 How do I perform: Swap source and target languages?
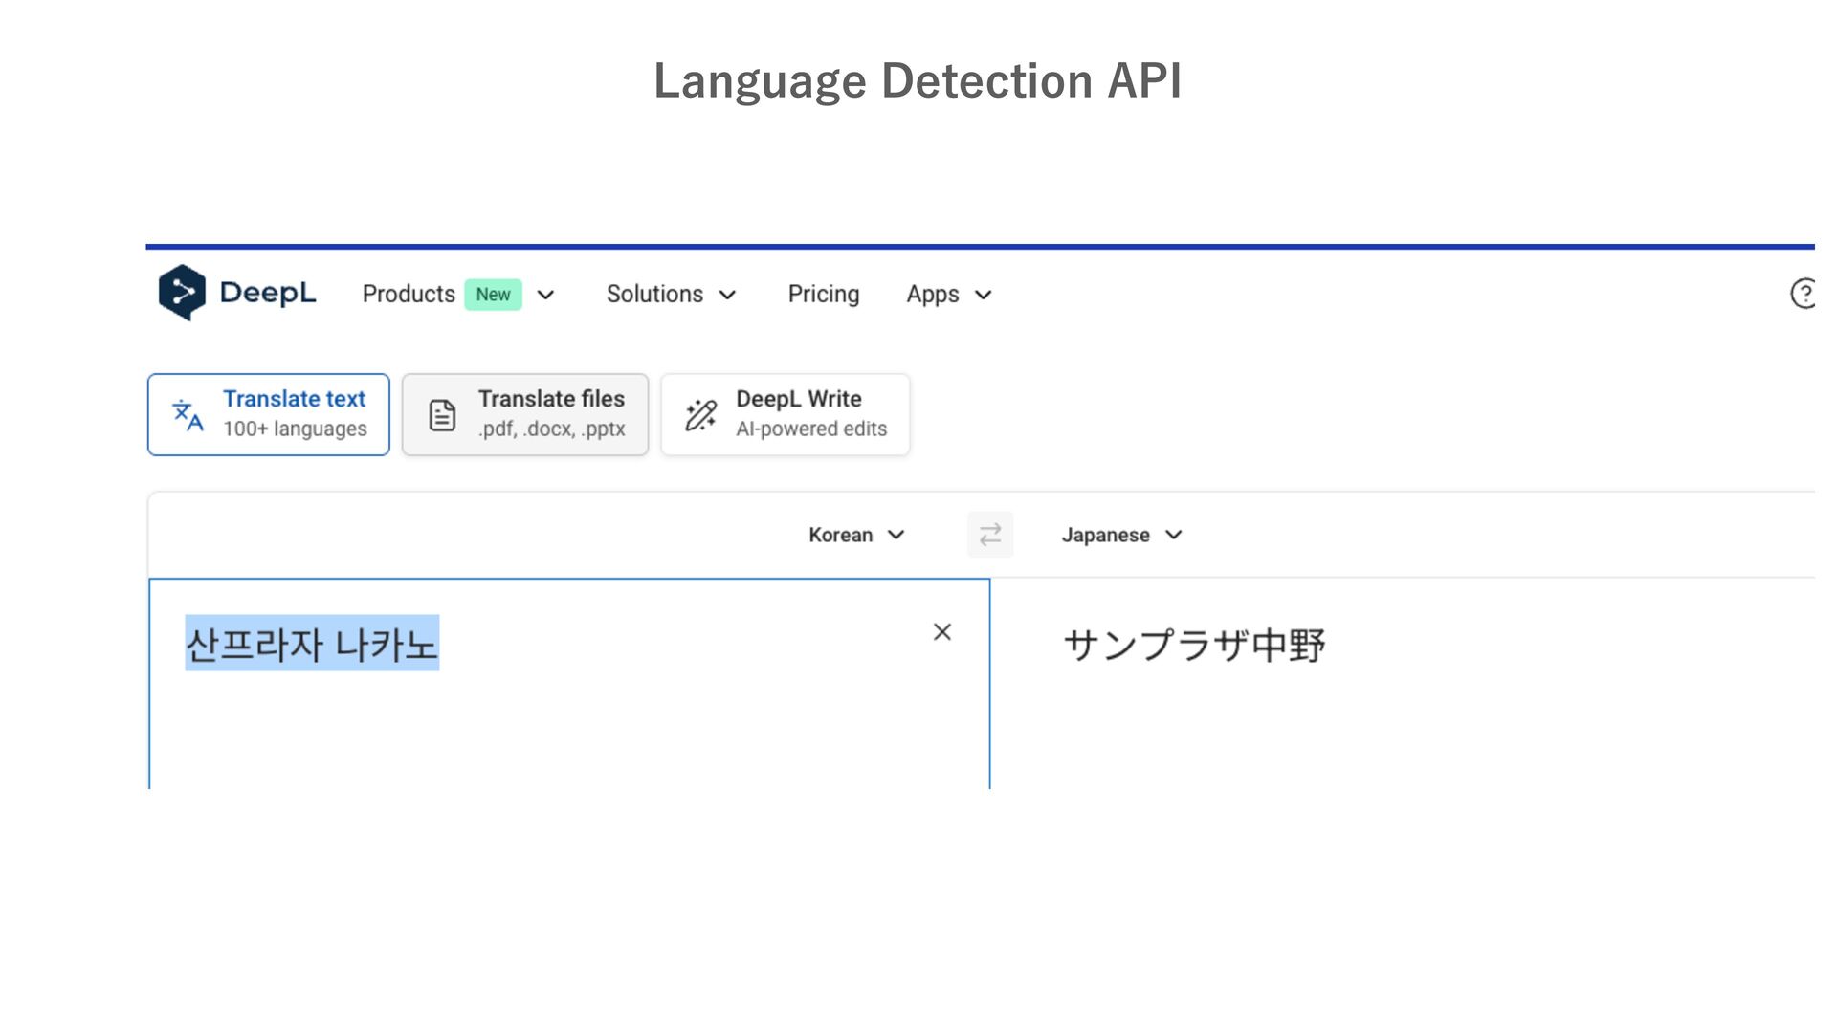[x=990, y=535]
